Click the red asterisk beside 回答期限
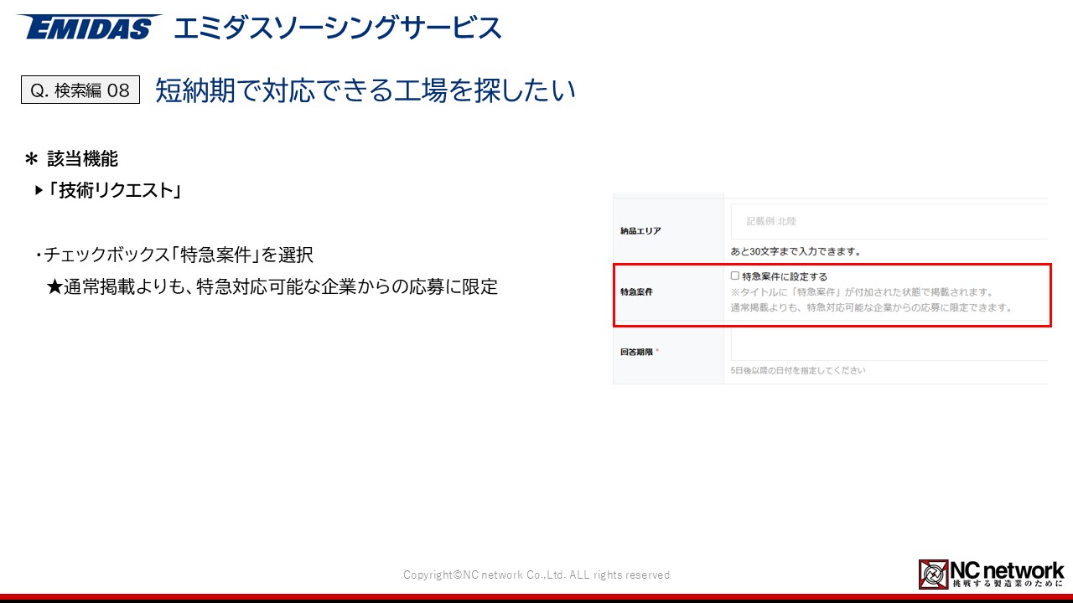 (657, 352)
